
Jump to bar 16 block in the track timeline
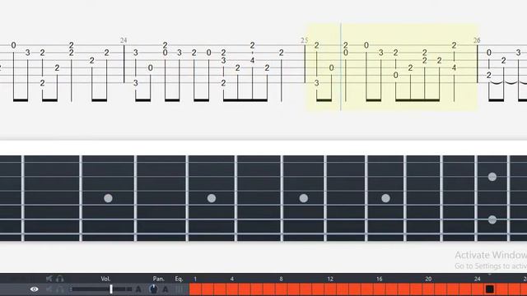pos(380,289)
